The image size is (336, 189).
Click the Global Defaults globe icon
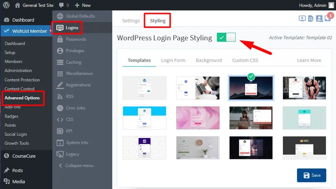[60, 16]
